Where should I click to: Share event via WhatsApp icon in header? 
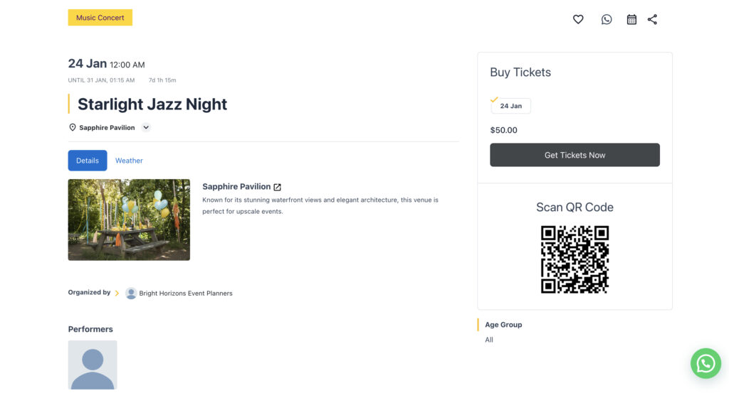click(x=607, y=20)
